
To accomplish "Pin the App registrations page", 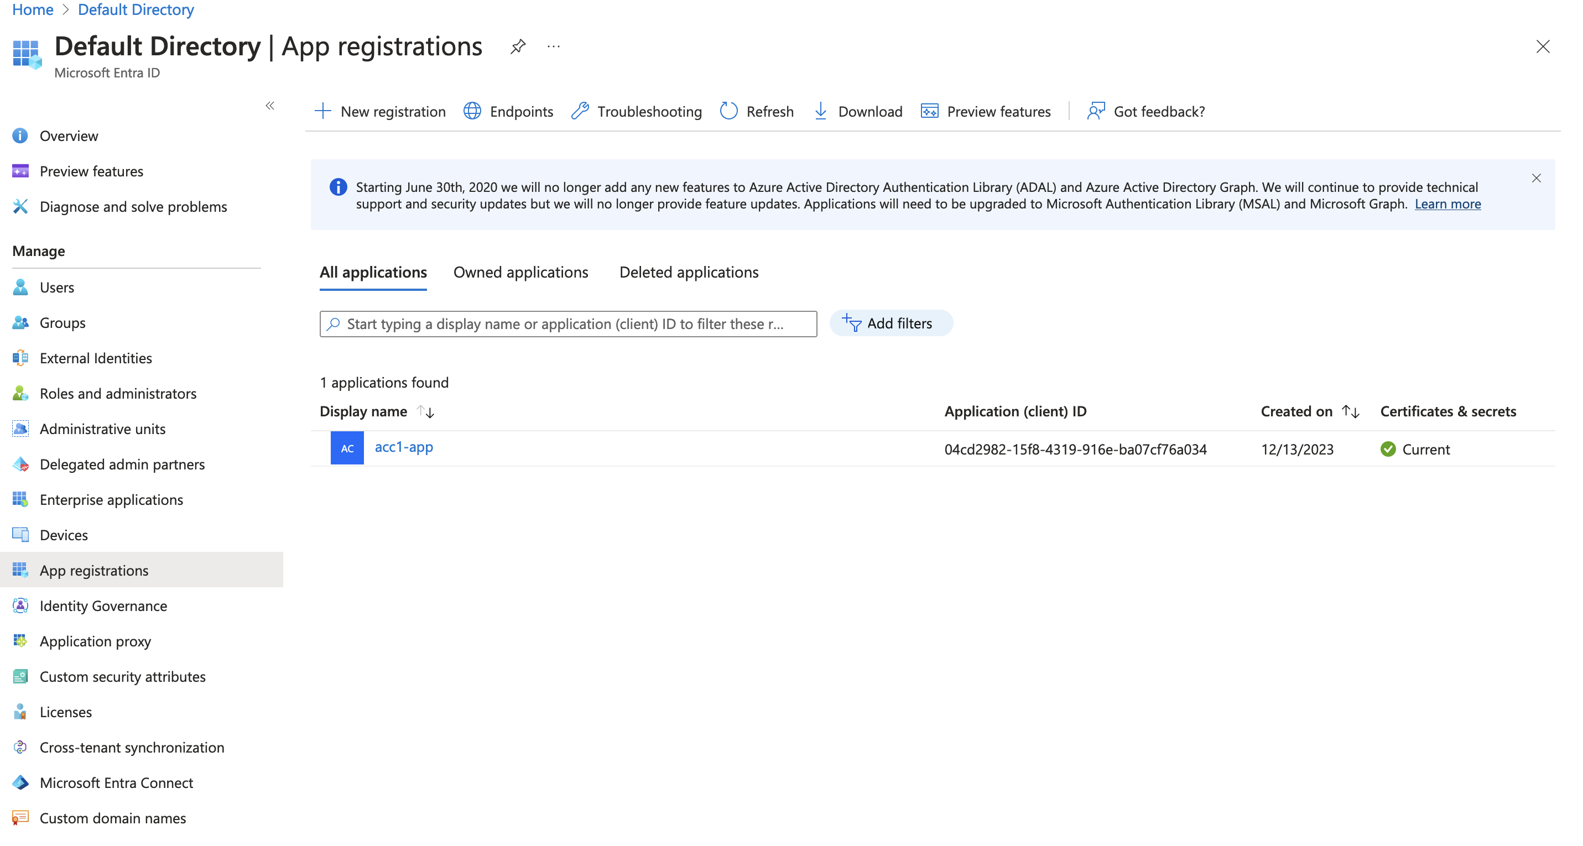I will point(517,46).
